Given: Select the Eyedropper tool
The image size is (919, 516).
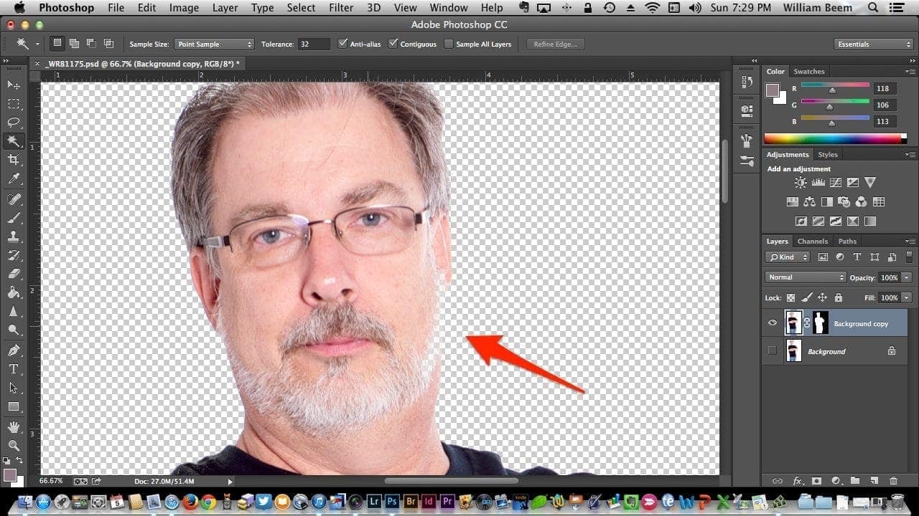Looking at the screenshot, I should point(14,178).
